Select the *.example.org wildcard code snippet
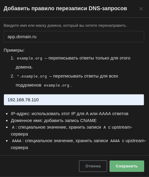 click(32, 76)
